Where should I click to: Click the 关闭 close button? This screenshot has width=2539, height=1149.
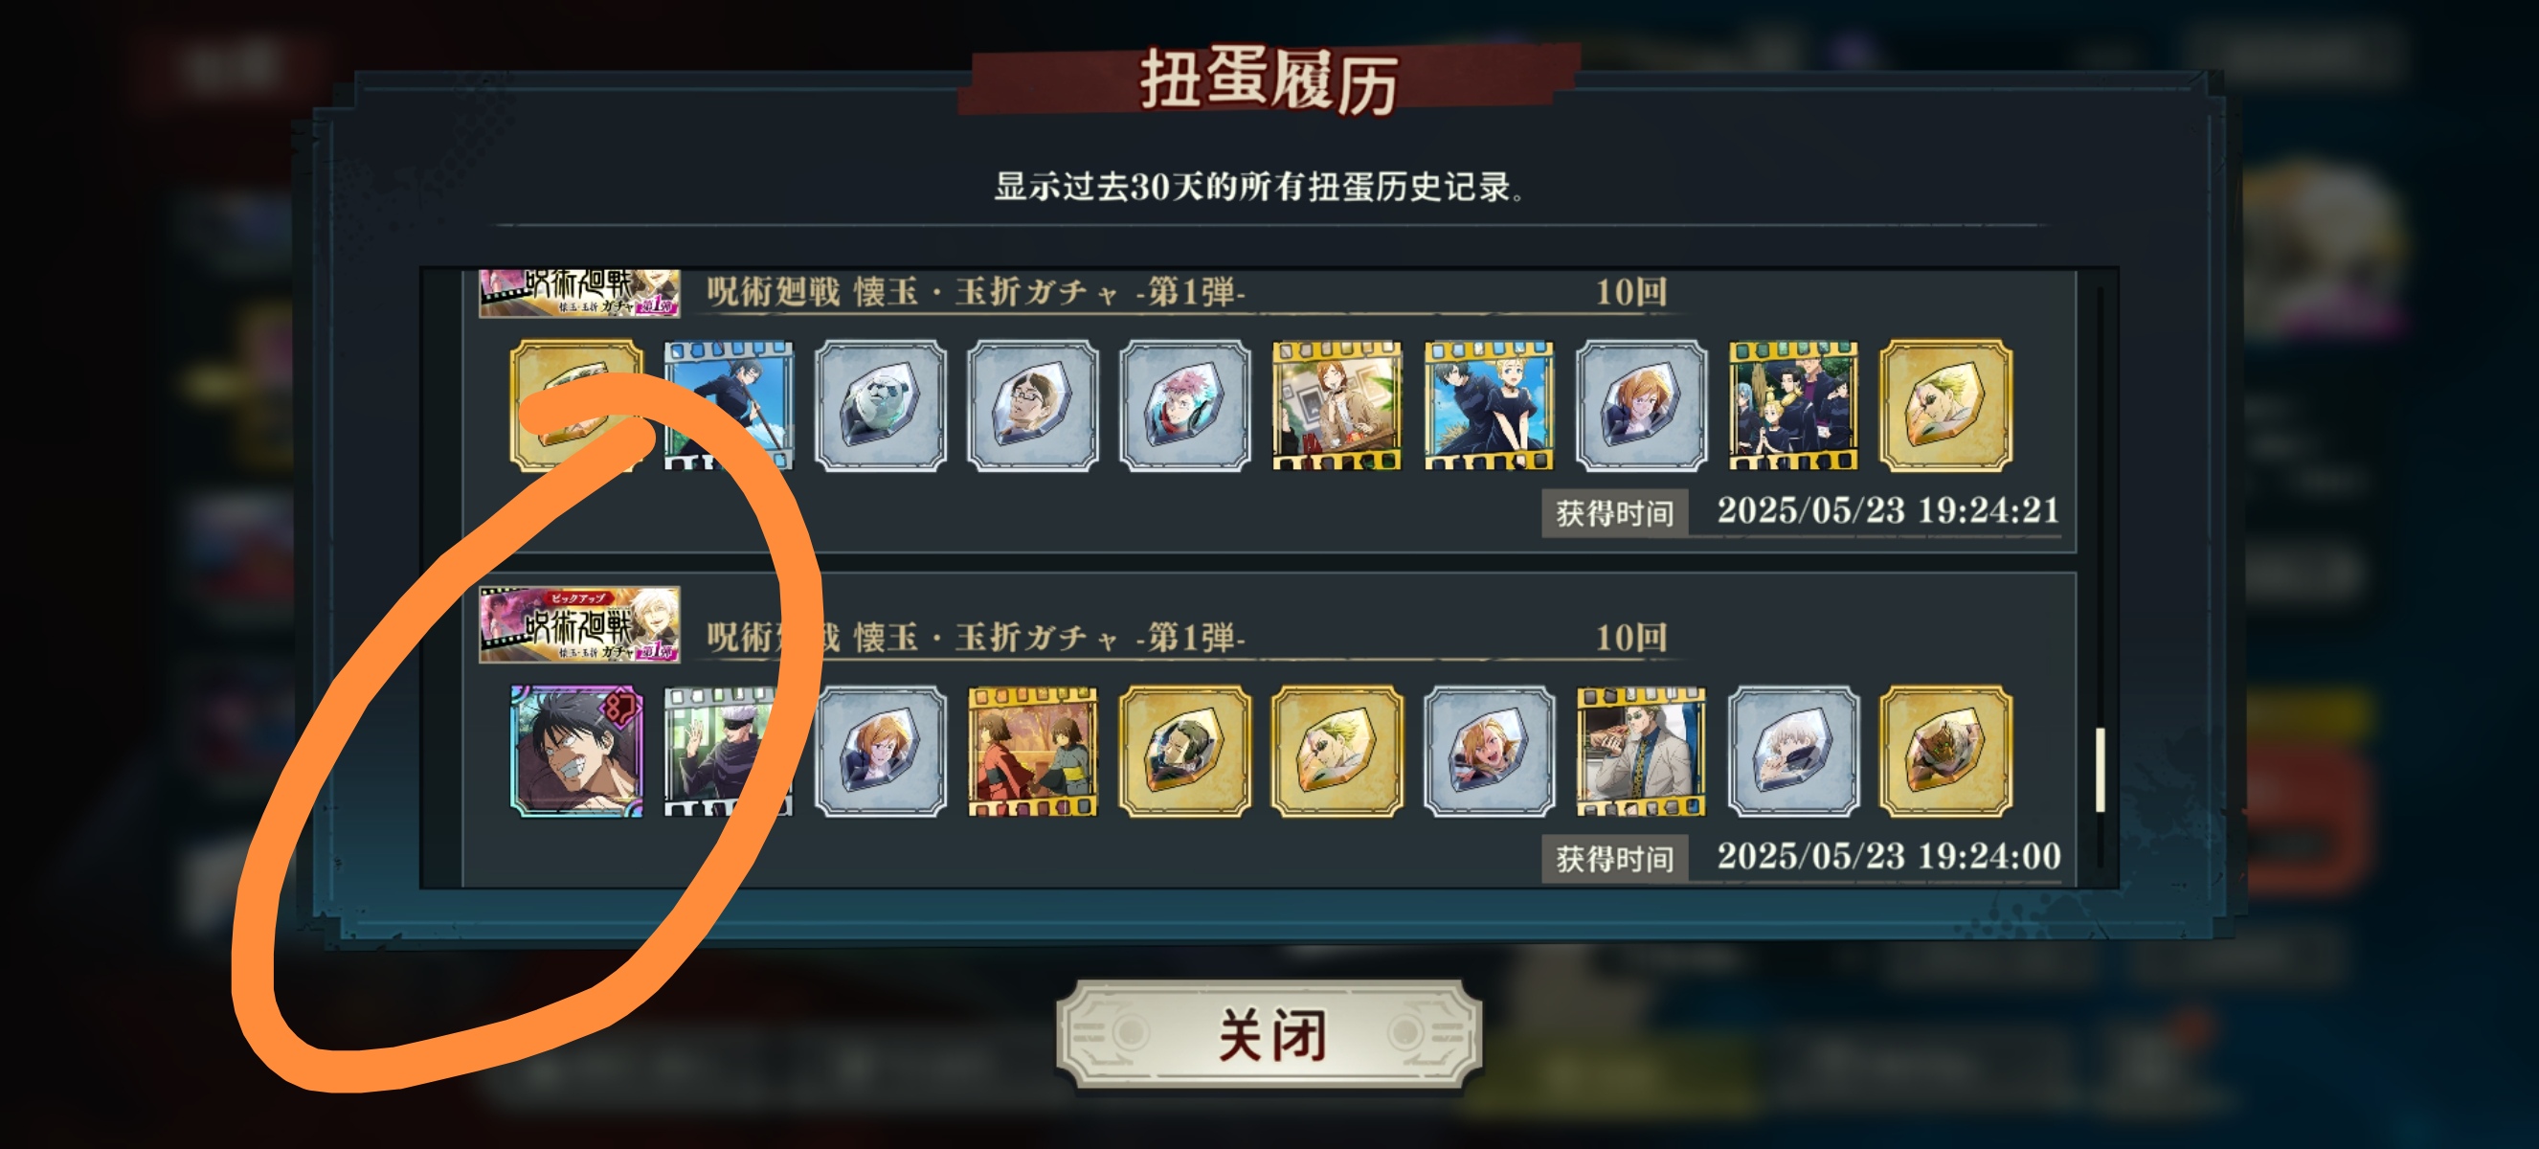[1269, 1035]
